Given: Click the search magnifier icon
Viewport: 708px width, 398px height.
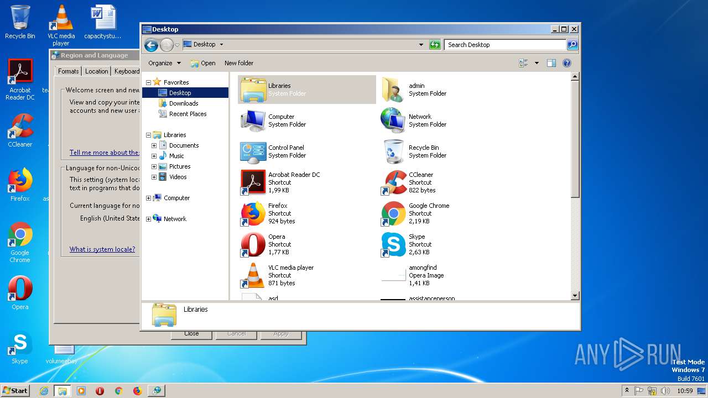Looking at the screenshot, I should (x=572, y=45).
